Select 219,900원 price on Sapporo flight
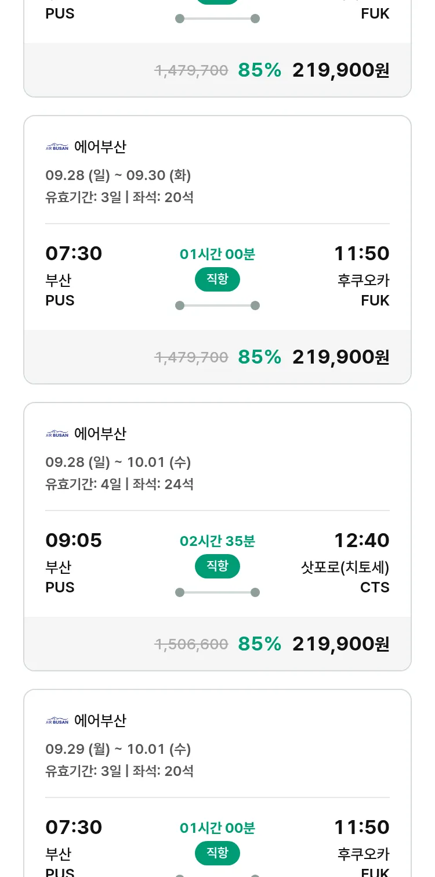 coord(340,644)
